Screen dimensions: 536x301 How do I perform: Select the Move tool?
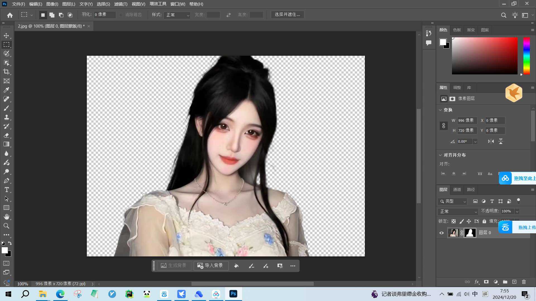click(x=6, y=36)
